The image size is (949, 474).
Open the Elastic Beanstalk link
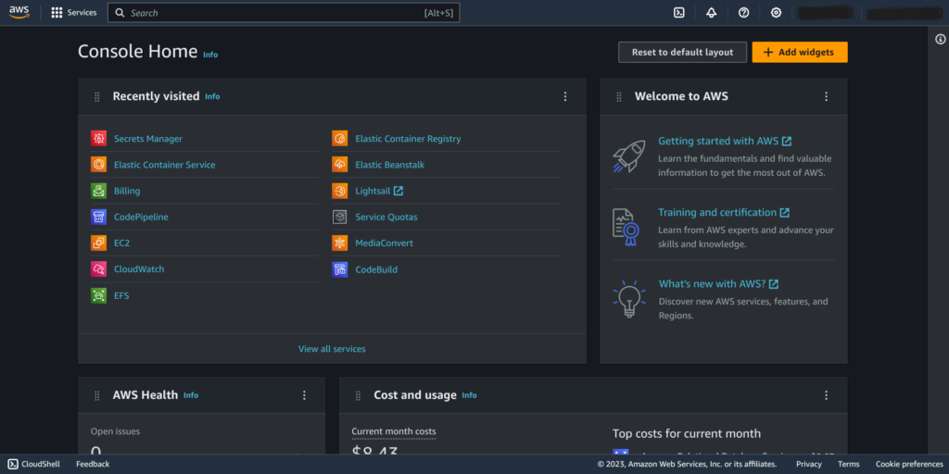390,165
